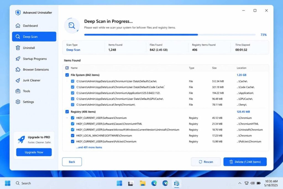Uncheck the Software\Policies\Chromium registry key
This screenshot has height=189, width=283.
[x=73, y=141]
